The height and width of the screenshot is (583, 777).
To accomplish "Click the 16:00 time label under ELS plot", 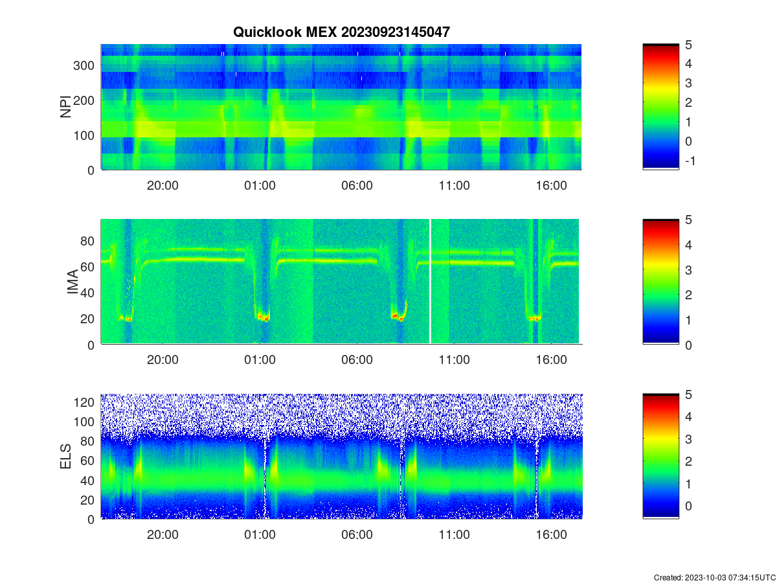I will pyautogui.click(x=551, y=534).
